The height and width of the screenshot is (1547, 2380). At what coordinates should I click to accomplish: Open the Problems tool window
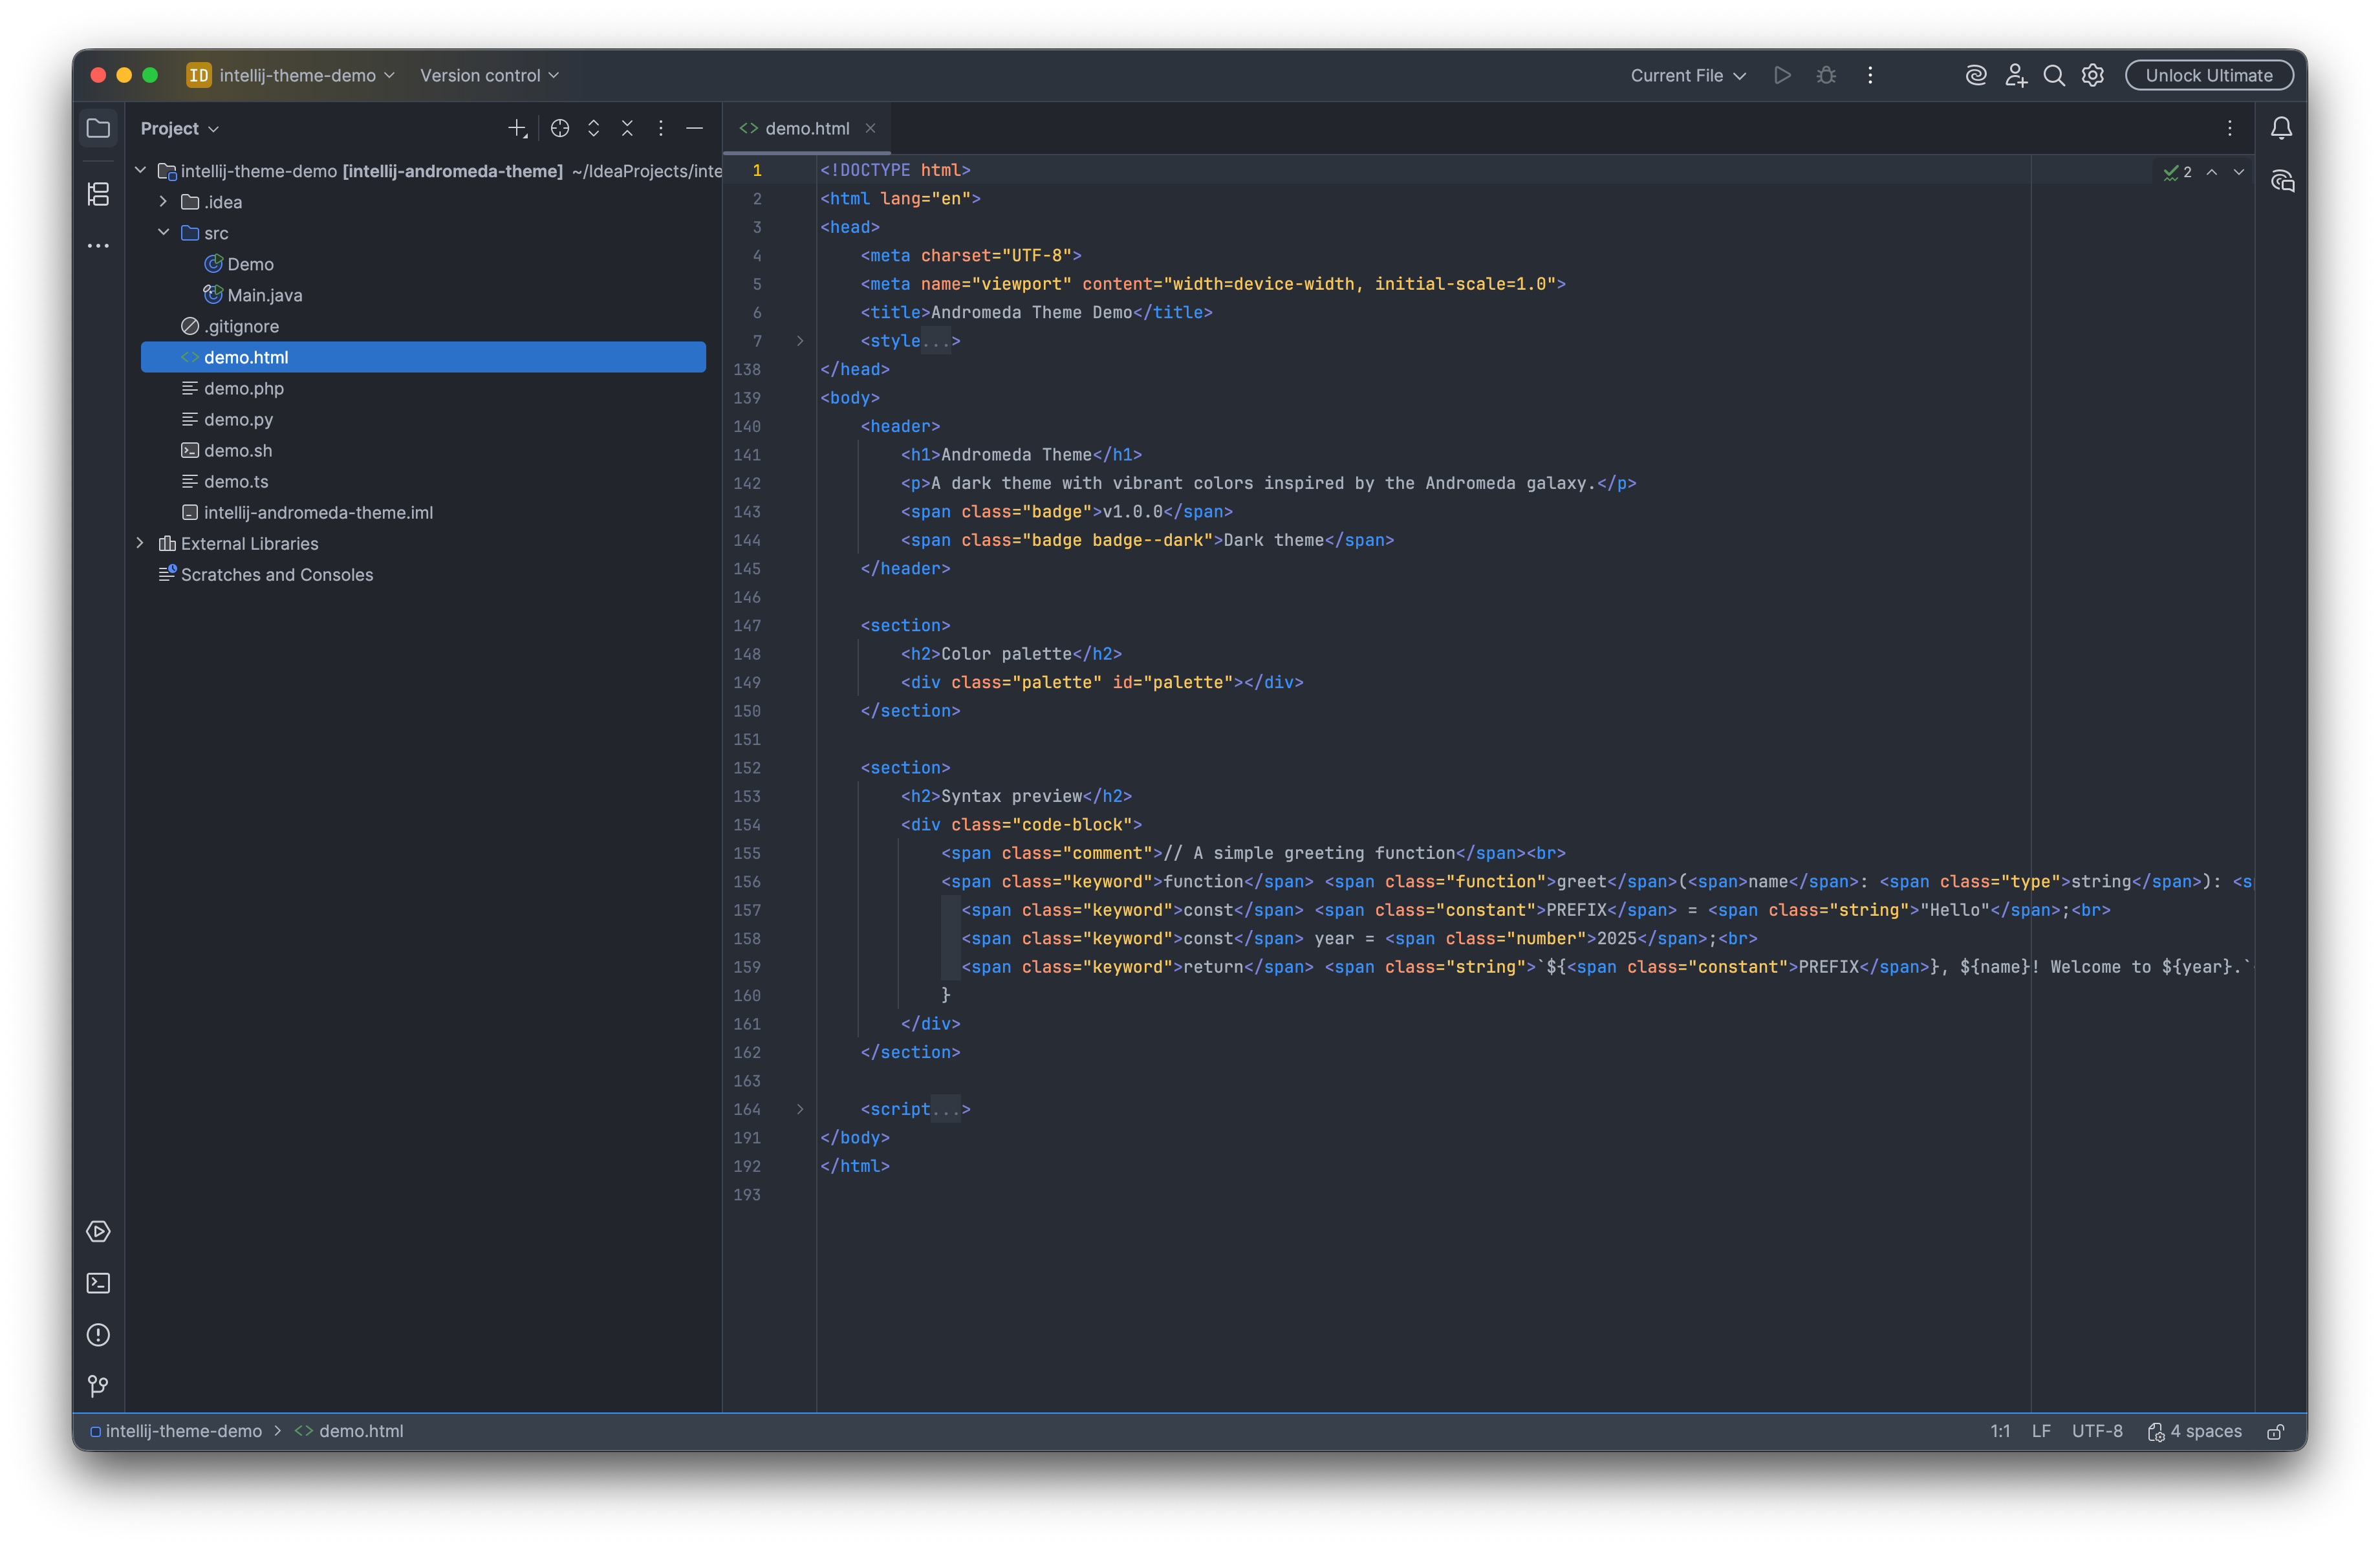98,1335
